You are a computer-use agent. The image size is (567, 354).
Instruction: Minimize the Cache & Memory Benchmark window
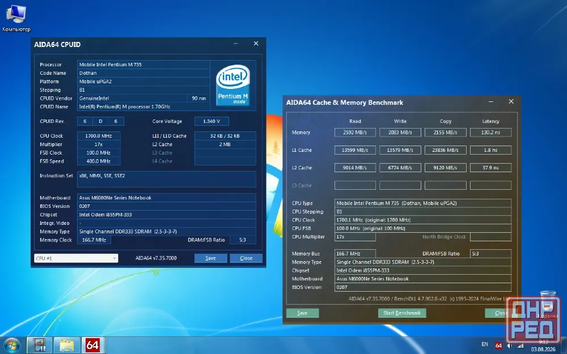click(490, 102)
